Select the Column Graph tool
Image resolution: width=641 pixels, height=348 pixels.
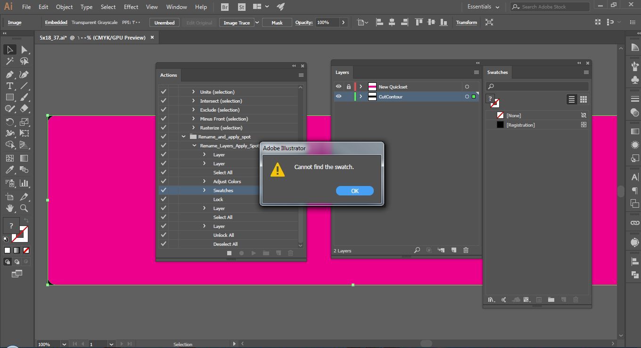click(x=24, y=183)
